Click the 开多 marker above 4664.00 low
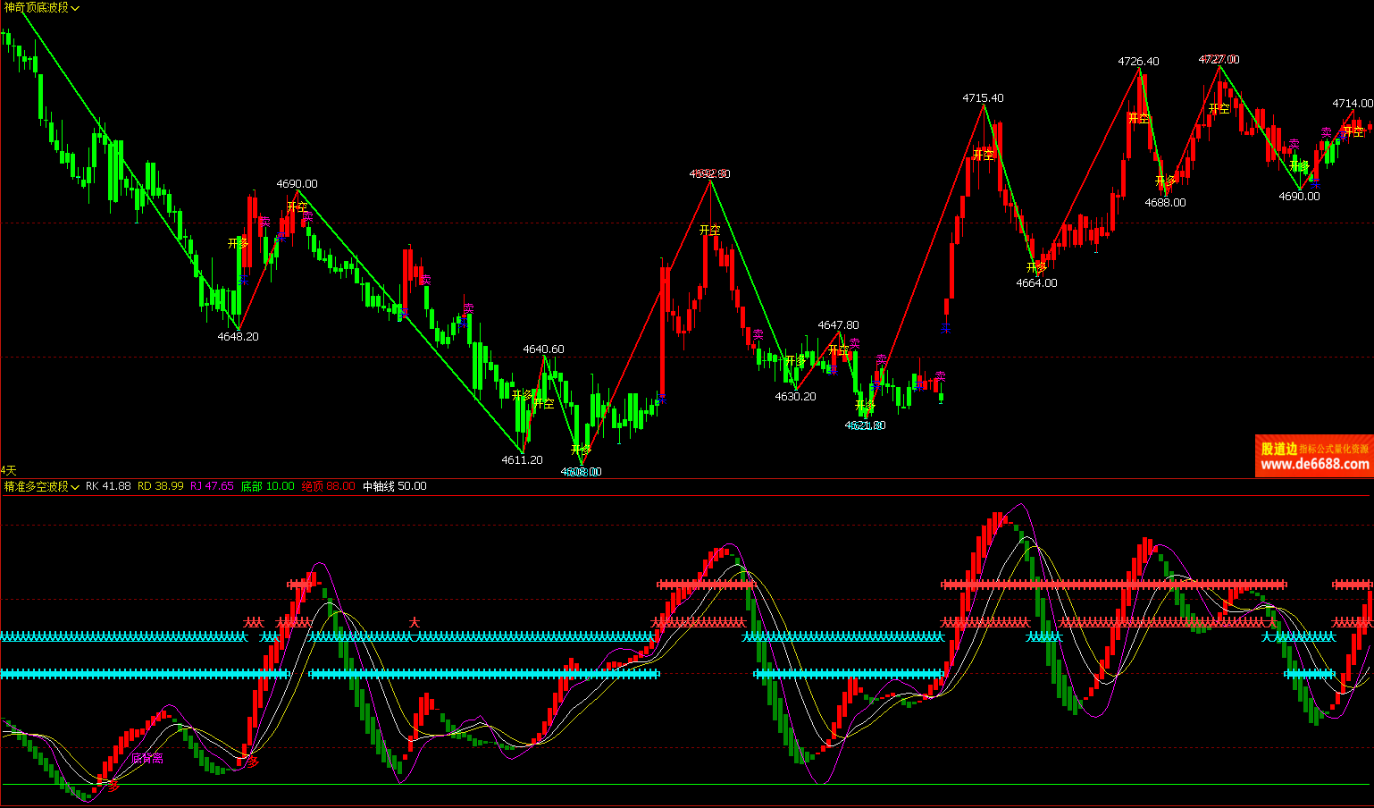This screenshot has width=1374, height=808. [1036, 267]
